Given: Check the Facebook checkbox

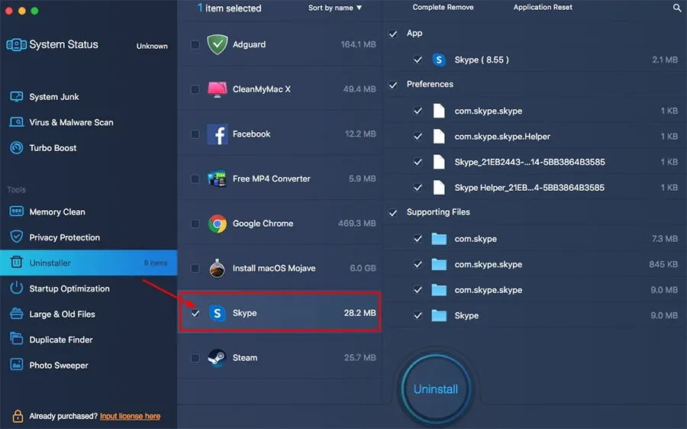Looking at the screenshot, I should point(195,134).
